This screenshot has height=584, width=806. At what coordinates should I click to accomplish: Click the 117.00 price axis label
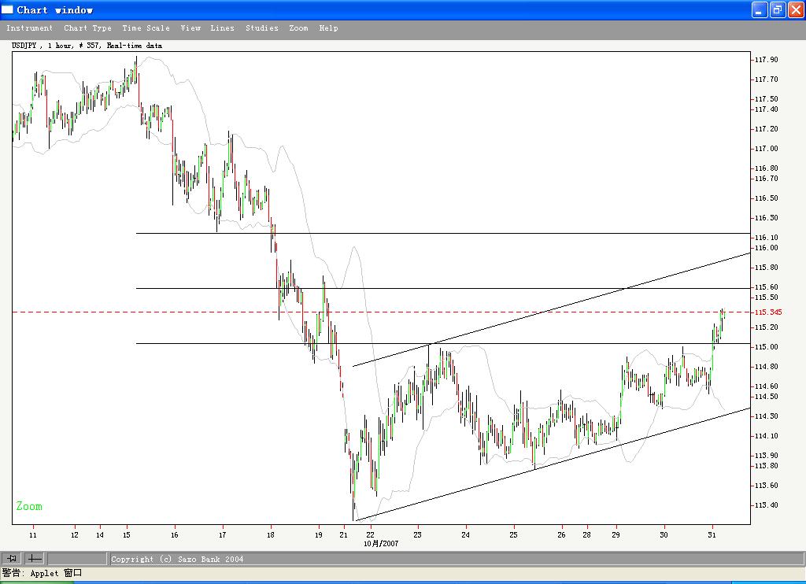pos(767,149)
